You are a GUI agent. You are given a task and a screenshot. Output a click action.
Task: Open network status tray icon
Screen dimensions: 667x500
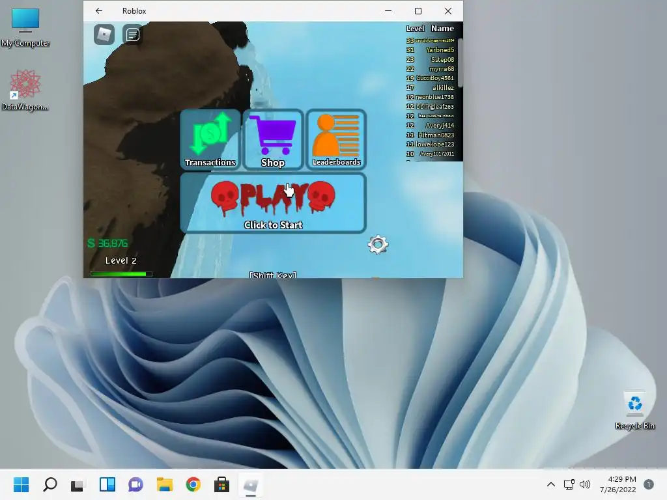569,484
